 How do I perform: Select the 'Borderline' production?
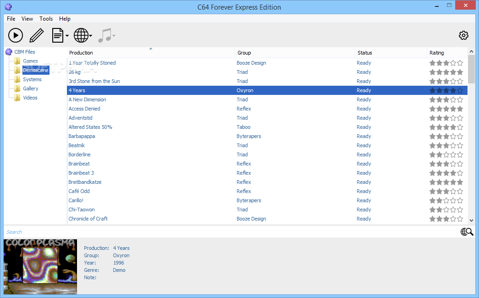point(79,155)
